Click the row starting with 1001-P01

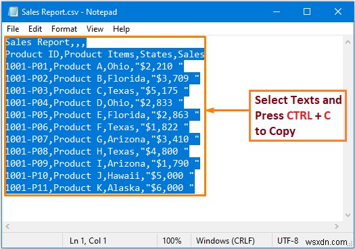point(95,66)
